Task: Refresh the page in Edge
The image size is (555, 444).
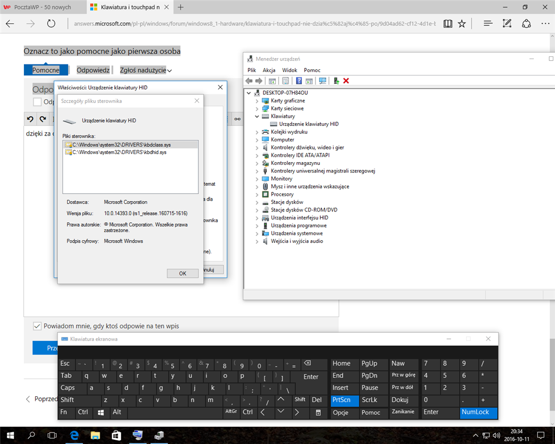Action: click(51, 24)
